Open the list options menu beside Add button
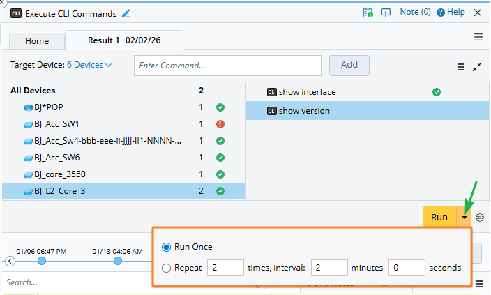The height and width of the screenshot is (295, 491). point(460,67)
